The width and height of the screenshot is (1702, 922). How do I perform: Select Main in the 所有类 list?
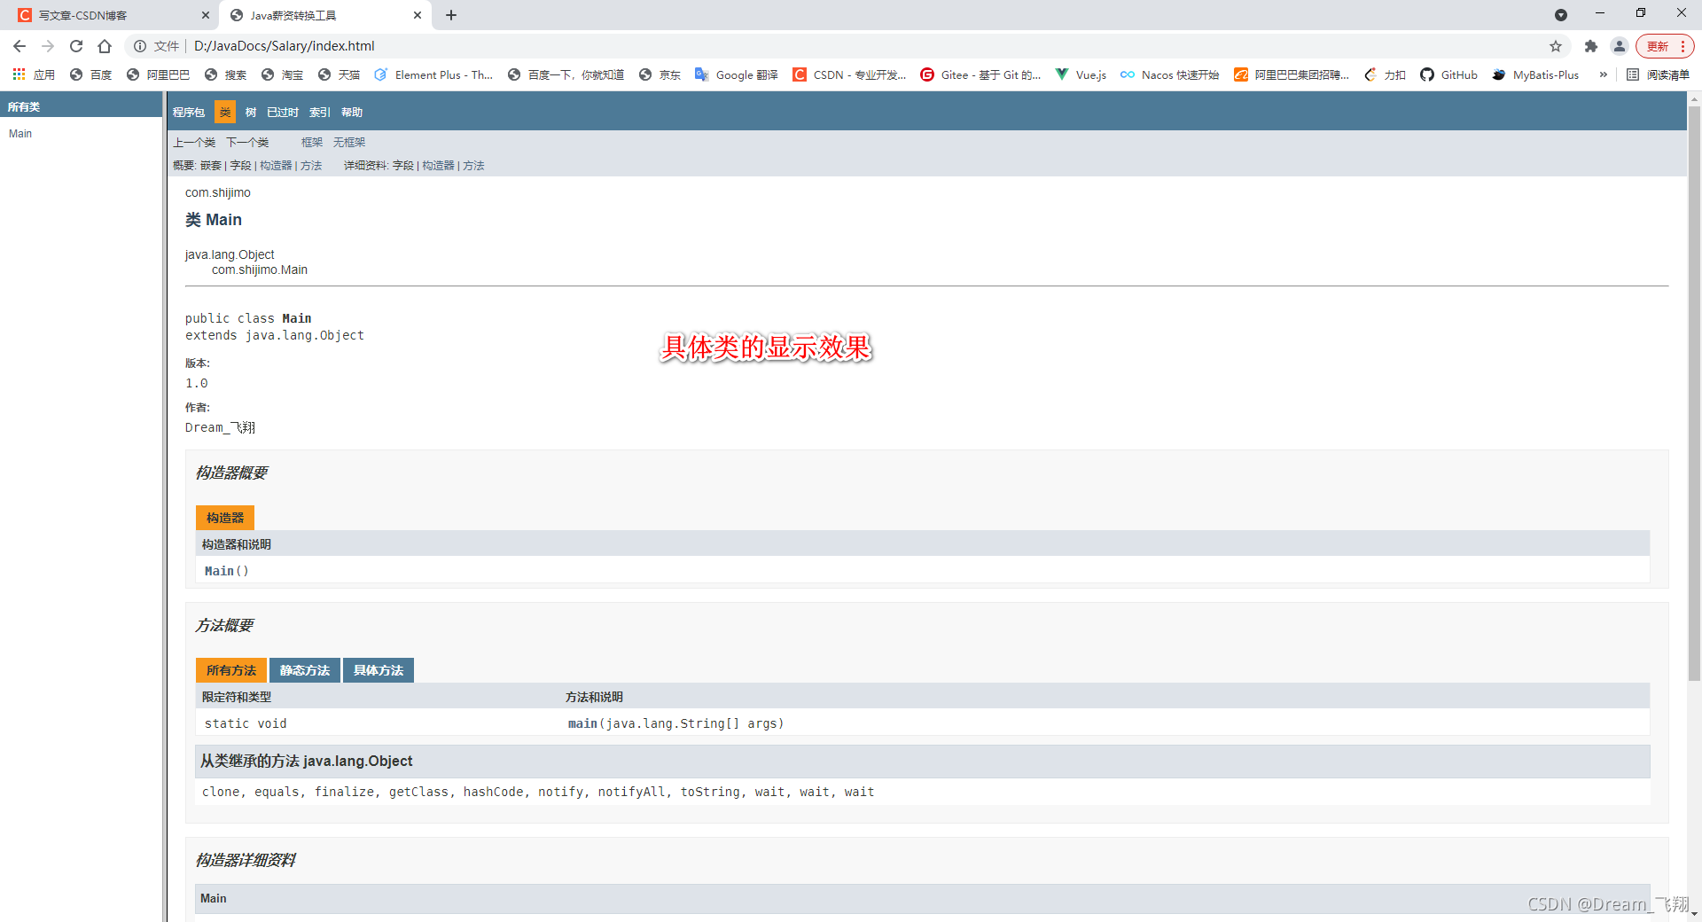coord(20,134)
